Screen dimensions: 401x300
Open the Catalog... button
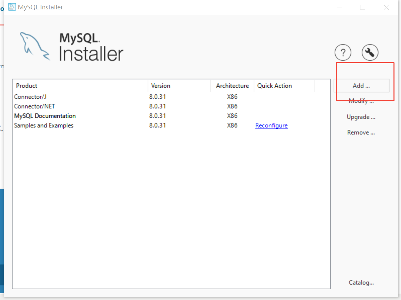tap(361, 283)
